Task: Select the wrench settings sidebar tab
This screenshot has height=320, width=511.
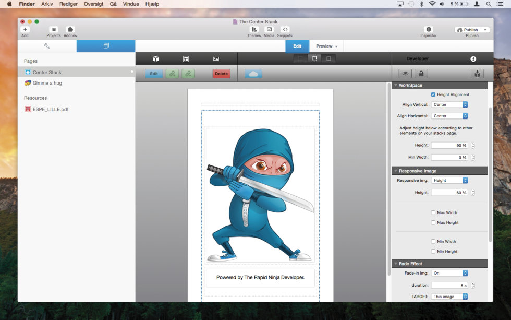Action: [x=47, y=46]
